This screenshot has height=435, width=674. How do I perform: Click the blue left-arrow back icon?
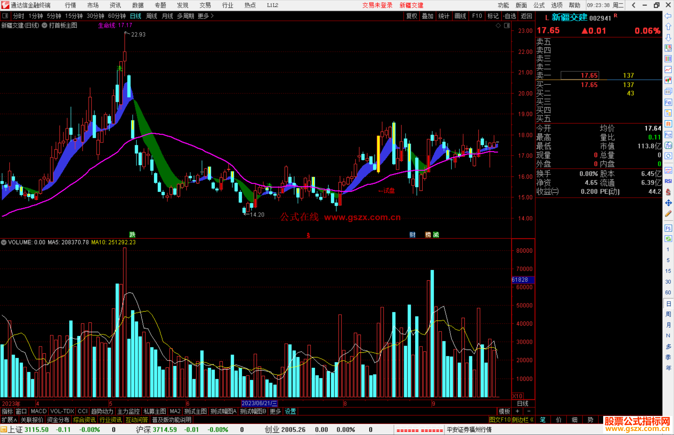(x=668, y=16)
